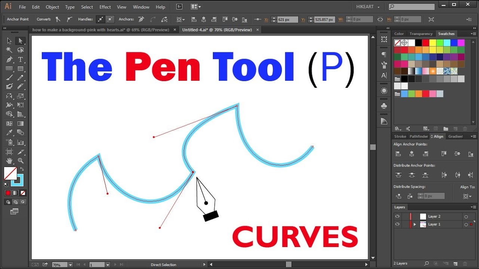The width and height of the screenshot is (479, 269).
Task: Switch to the Stroke tab
Action: 400,136
